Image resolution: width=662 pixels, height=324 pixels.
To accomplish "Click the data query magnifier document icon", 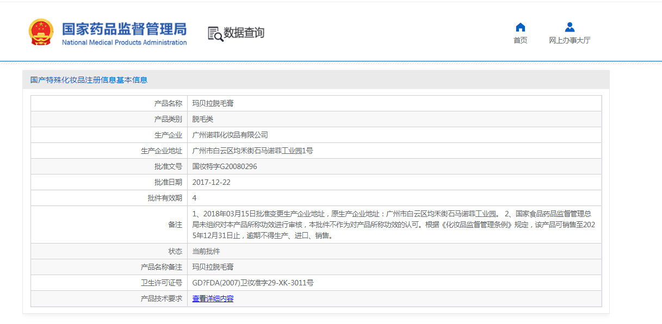I will click(215, 34).
